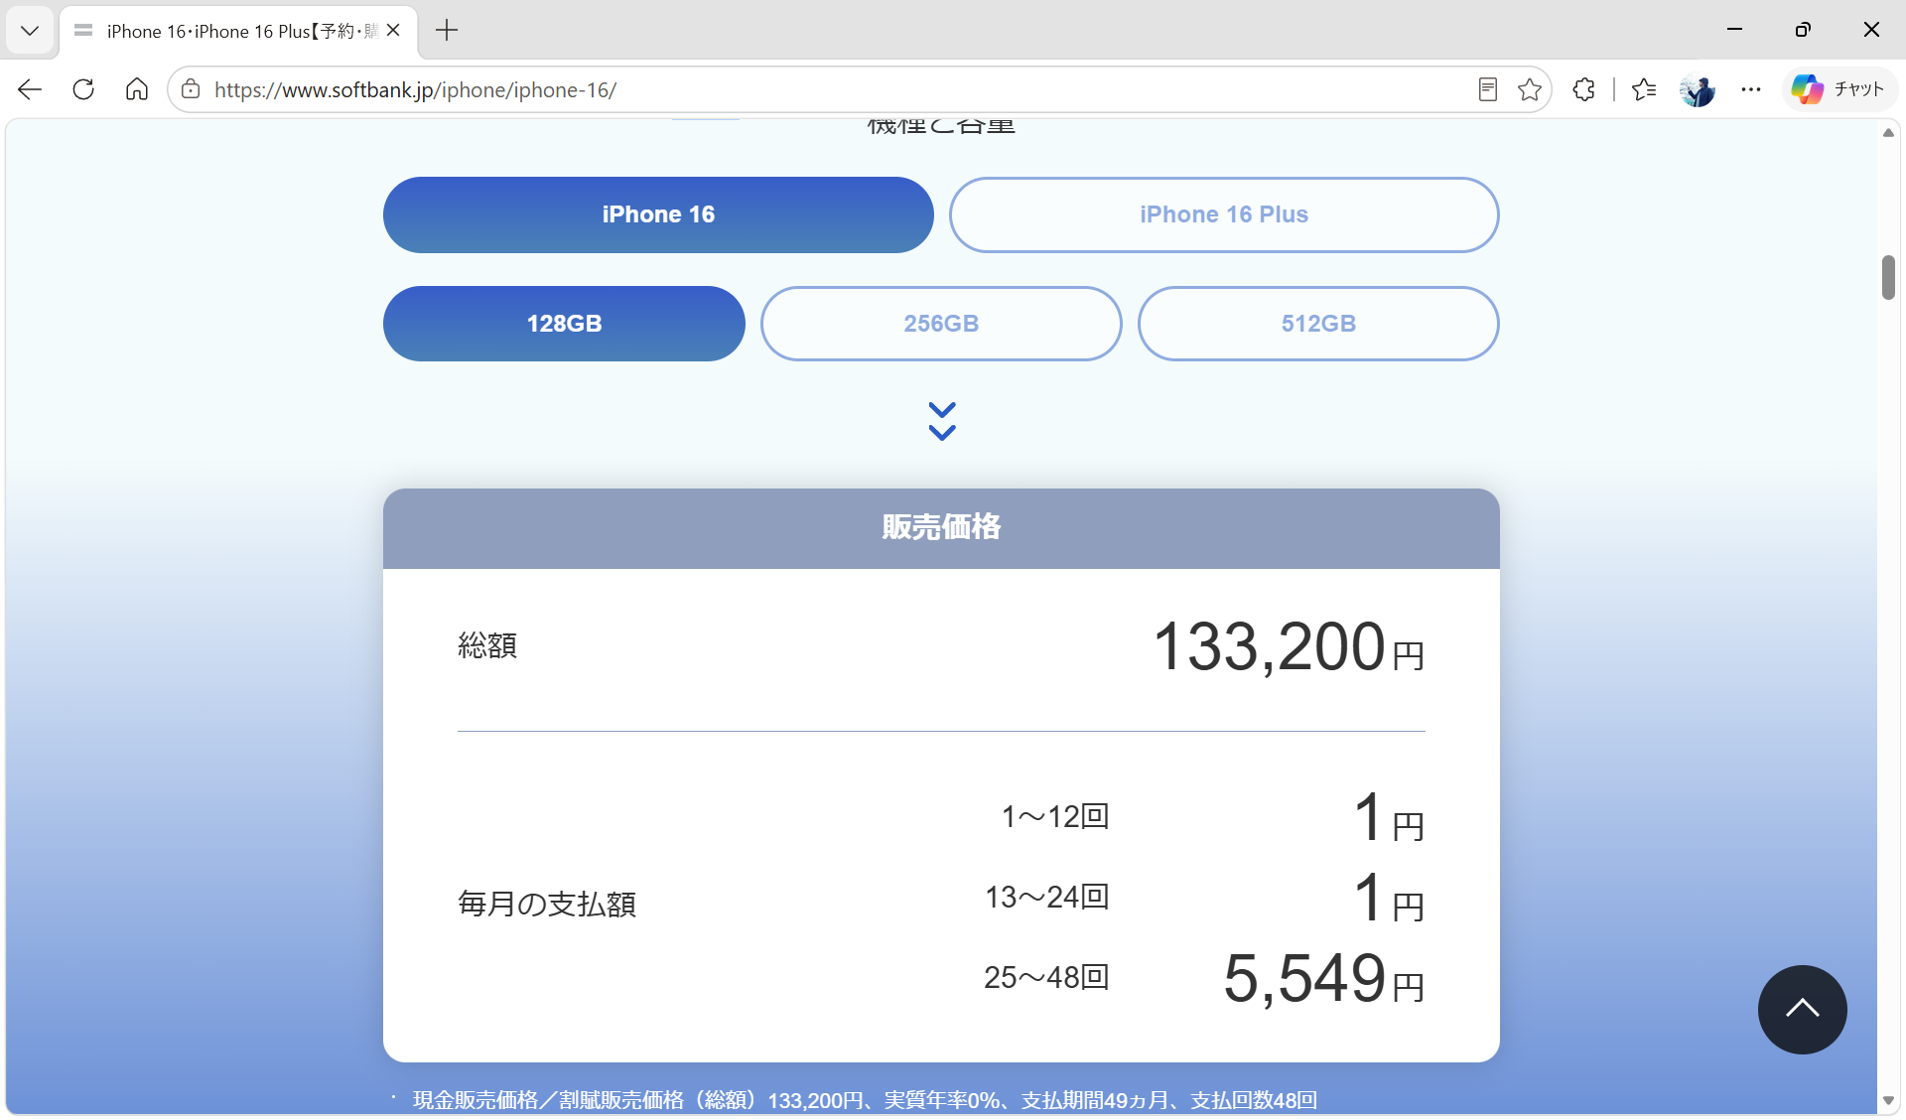Click the 販売価格 header
This screenshot has height=1120, width=1906.
[x=941, y=528]
